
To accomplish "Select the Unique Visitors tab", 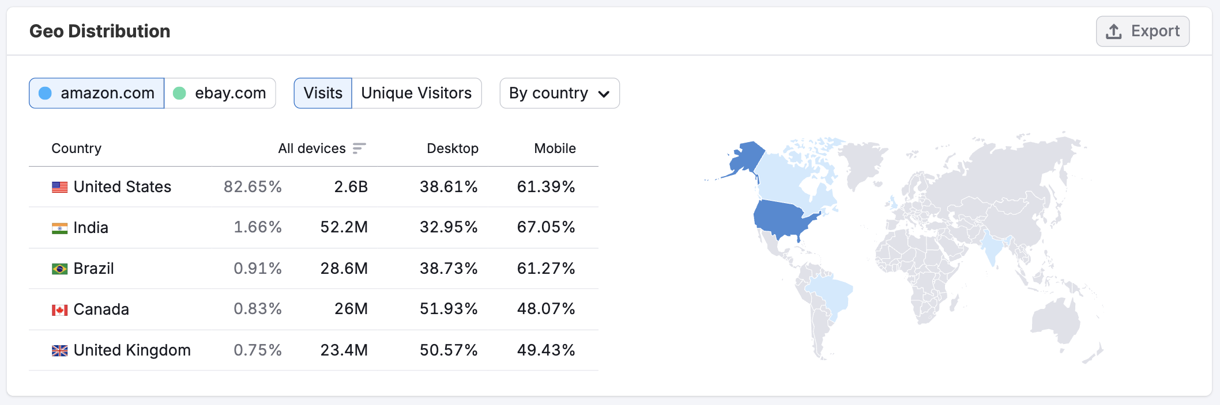I will 416,93.
